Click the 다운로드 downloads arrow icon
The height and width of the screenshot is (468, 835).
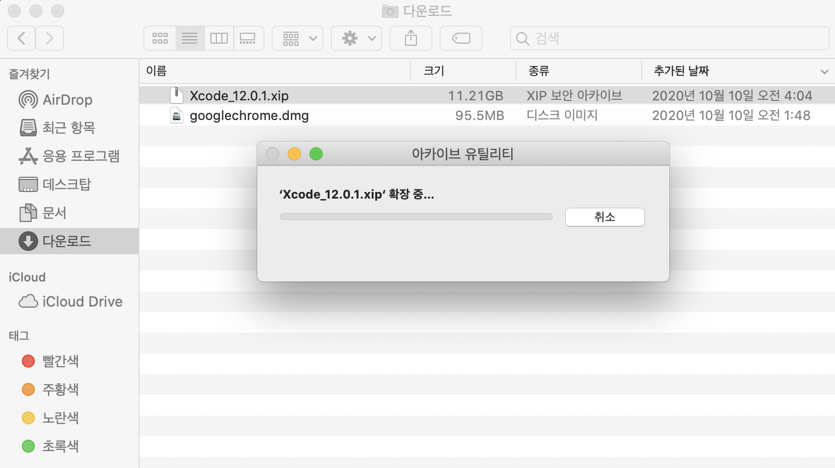[28, 241]
